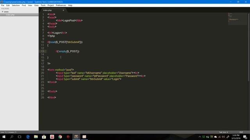Open Windows search magnifier on taskbar

(x=12, y=136)
